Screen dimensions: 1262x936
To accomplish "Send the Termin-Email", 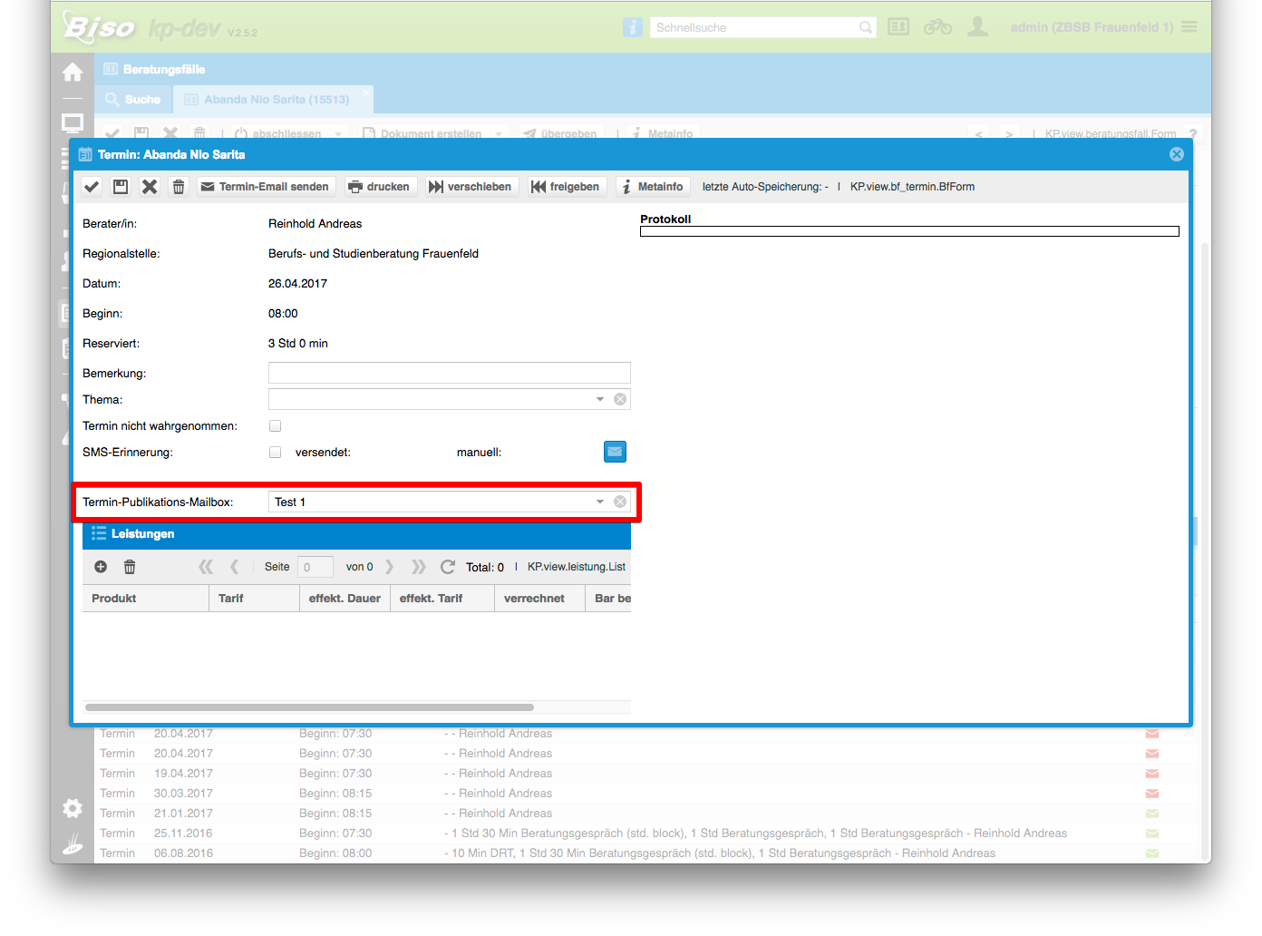I will click(266, 187).
